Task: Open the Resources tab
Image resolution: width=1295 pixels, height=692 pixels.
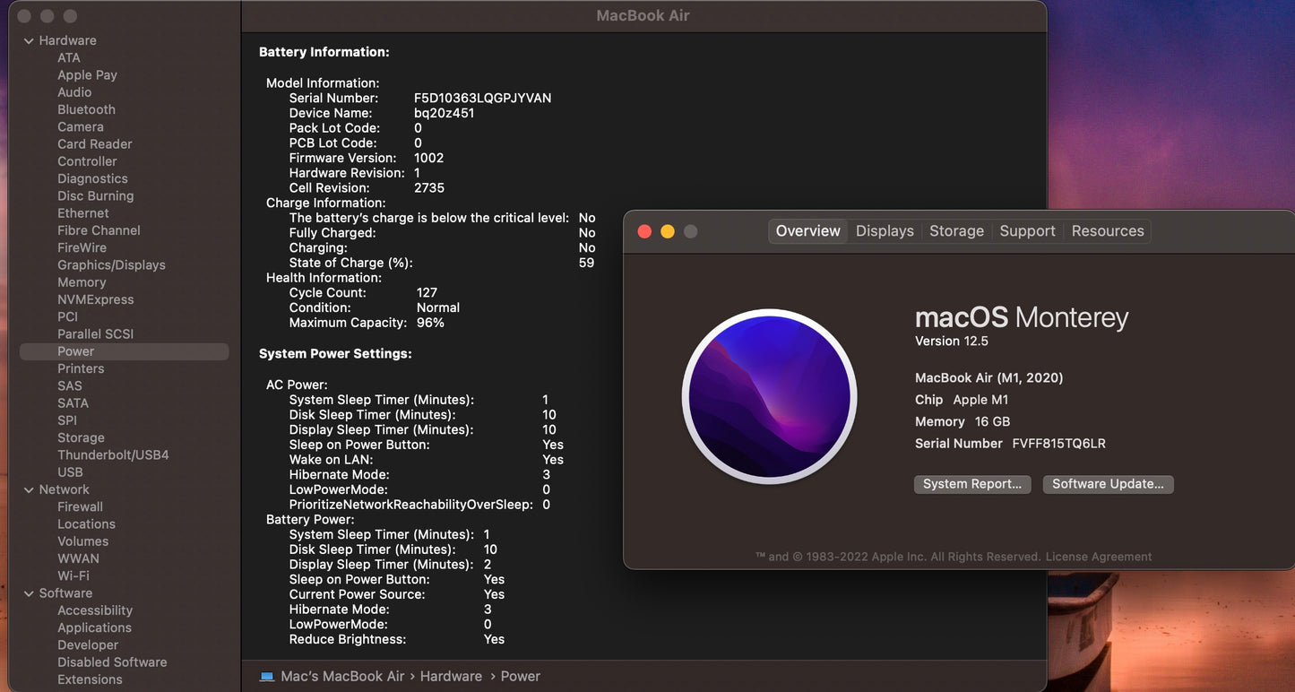Action: 1107,231
